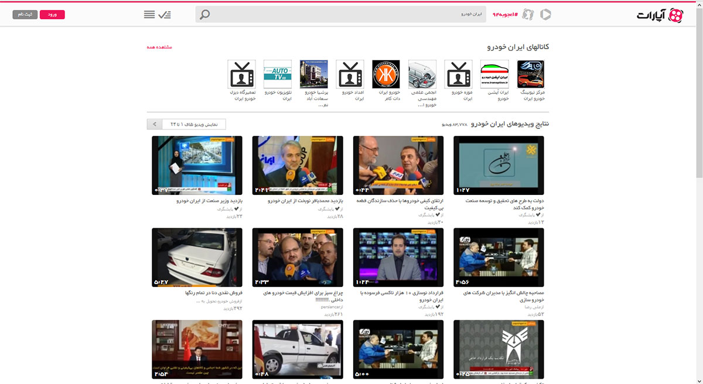Play the 2:33 microphones interview thumbnail
Screen dimensions: 703x384
(298, 257)
